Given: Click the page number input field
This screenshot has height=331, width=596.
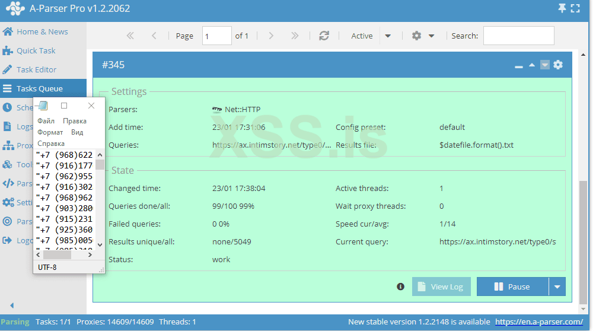Looking at the screenshot, I should click(216, 36).
